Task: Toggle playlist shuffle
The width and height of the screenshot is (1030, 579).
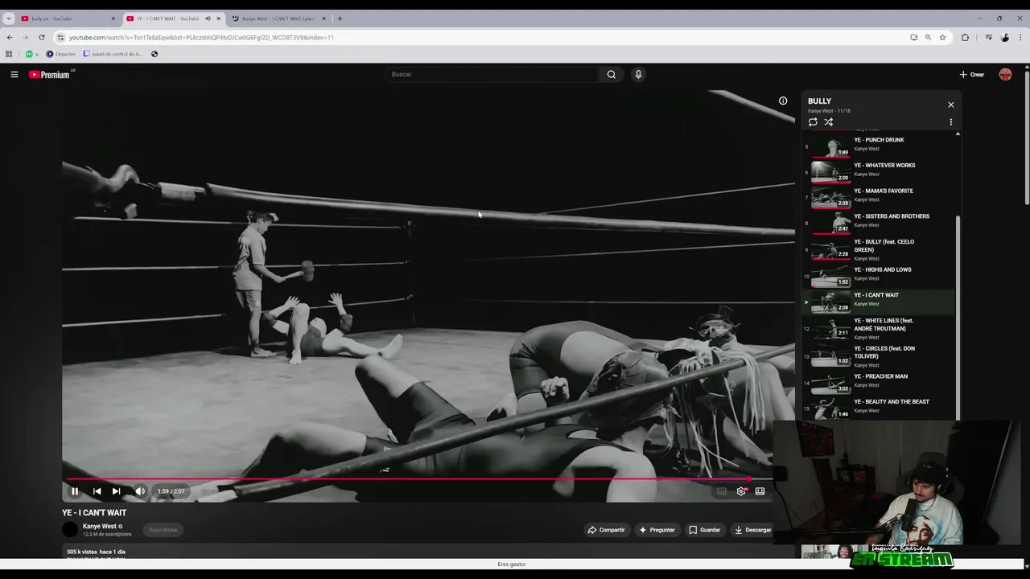Action: pyautogui.click(x=829, y=122)
